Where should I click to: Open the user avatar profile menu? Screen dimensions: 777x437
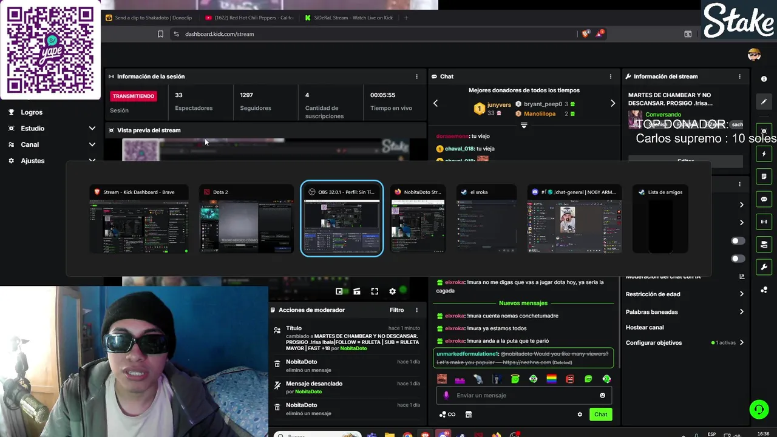click(754, 55)
